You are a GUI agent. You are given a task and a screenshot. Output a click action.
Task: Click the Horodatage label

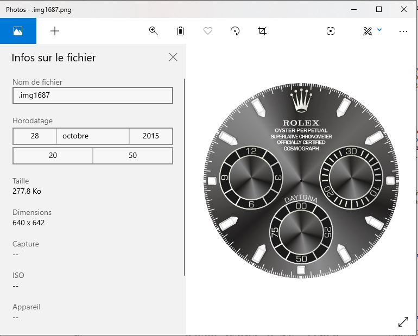[33, 121]
